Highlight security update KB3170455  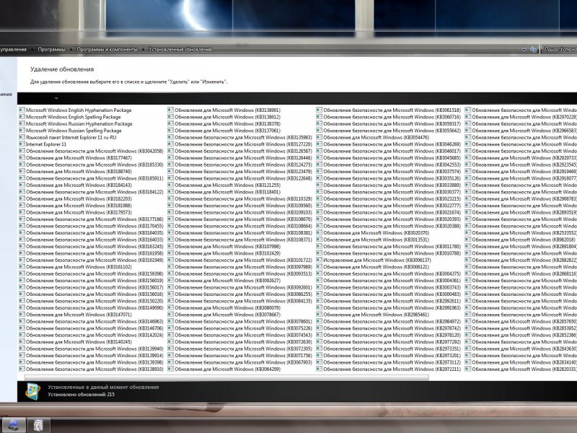click(x=92, y=226)
